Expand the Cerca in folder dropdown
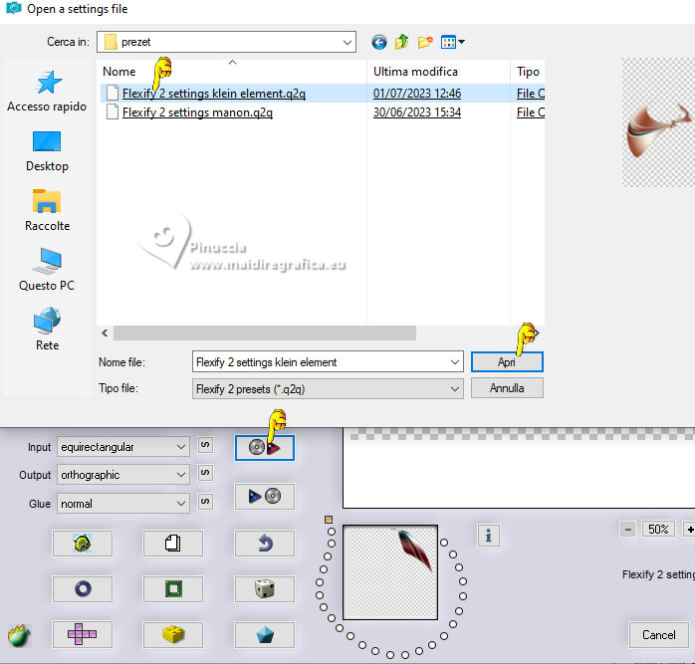Screen dimensions: 695x664 (x=347, y=43)
